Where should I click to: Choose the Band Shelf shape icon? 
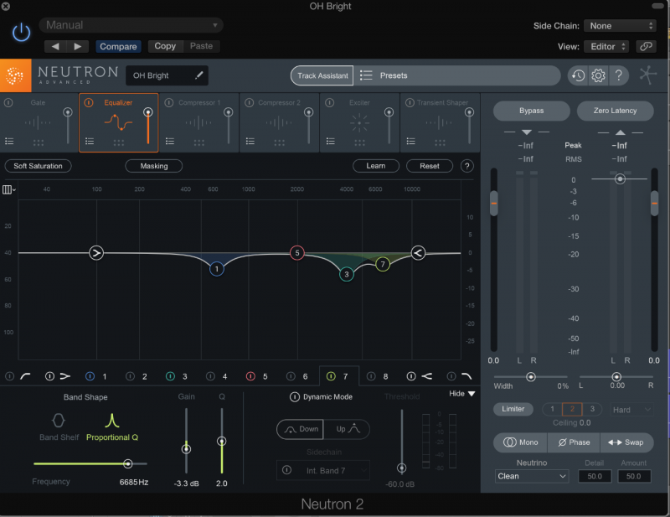point(59,421)
